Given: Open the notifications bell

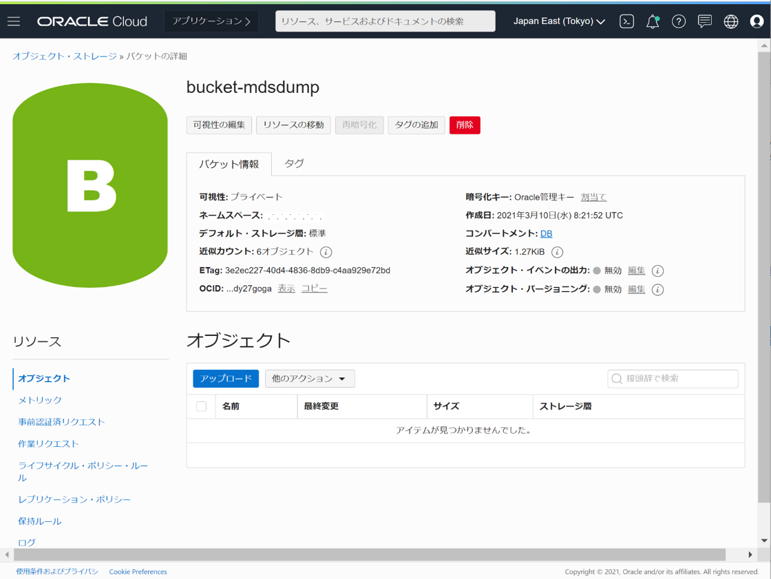Looking at the screenshot, I should coord(653,21).
